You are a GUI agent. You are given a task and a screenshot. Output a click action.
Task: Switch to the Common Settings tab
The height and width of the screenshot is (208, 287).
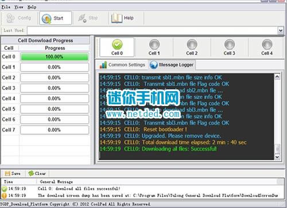(x=122, y=65)
